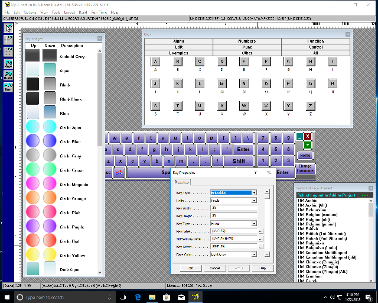Click the F10 Run toolbar icon
The width and height of the screenshot is (378, 303).
9,86
